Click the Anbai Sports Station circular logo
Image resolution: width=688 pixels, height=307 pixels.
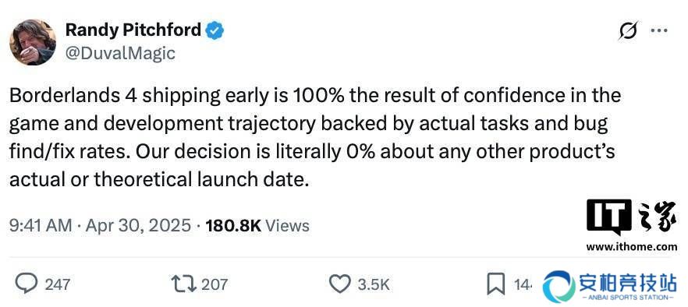[x=559, y=287]
